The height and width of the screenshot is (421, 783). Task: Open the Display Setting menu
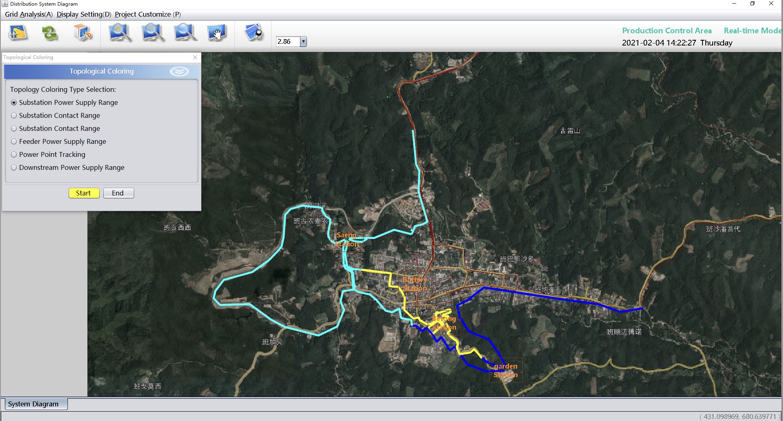coord(84,14)
